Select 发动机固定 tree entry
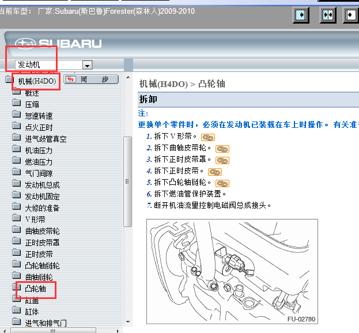Image resolution: width=359 pixels, height=333 pixels. click(x=43, y=196)
